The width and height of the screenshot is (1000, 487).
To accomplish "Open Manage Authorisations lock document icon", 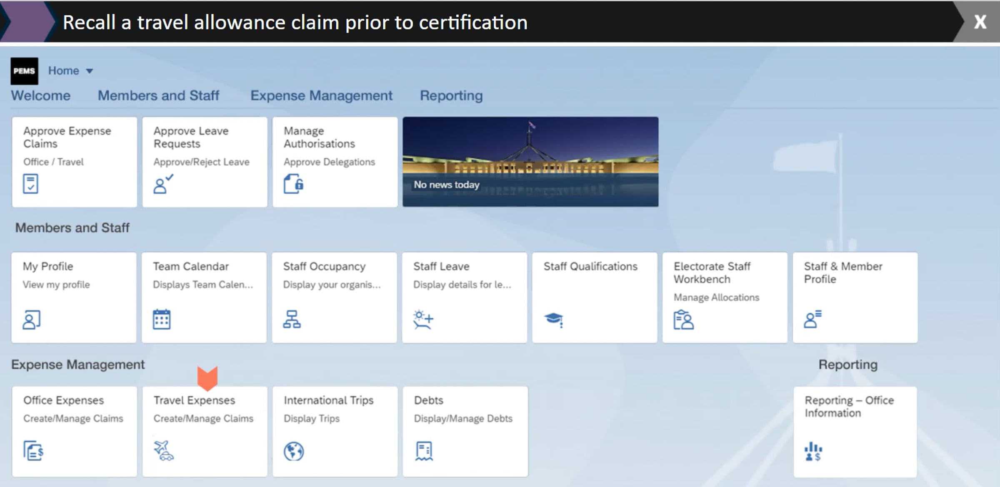I will point(294,184).
